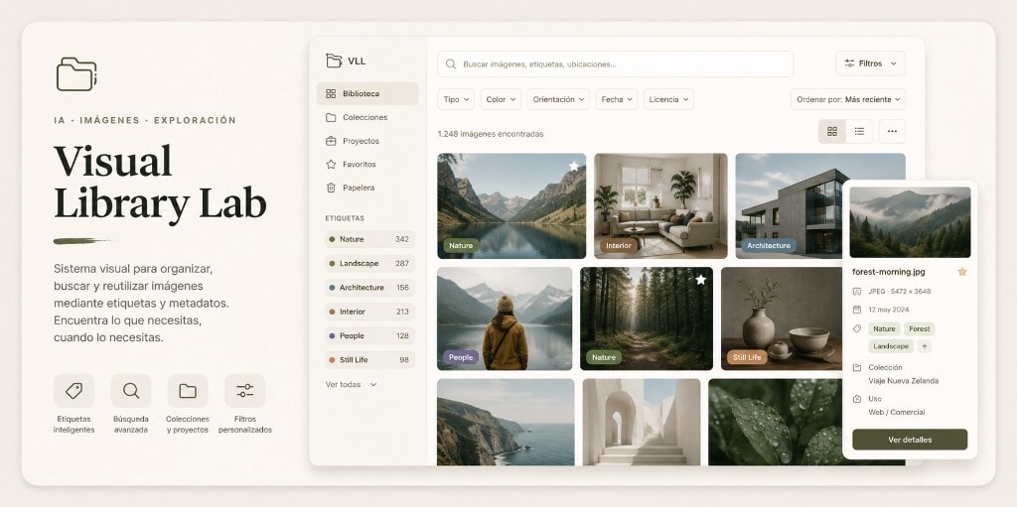Image resolution: width=1017 pixels, height=507 pixels.
Task: Click the Landscape tag chip in details card
Action: [891, 346]
